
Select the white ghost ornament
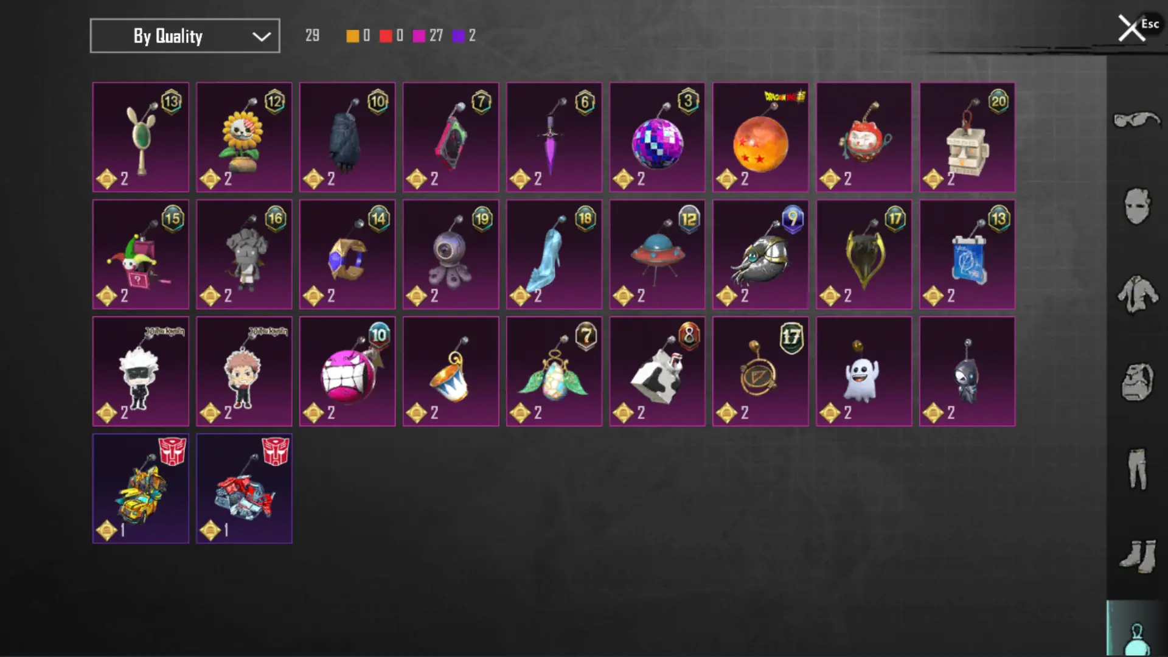coord(864,372)
